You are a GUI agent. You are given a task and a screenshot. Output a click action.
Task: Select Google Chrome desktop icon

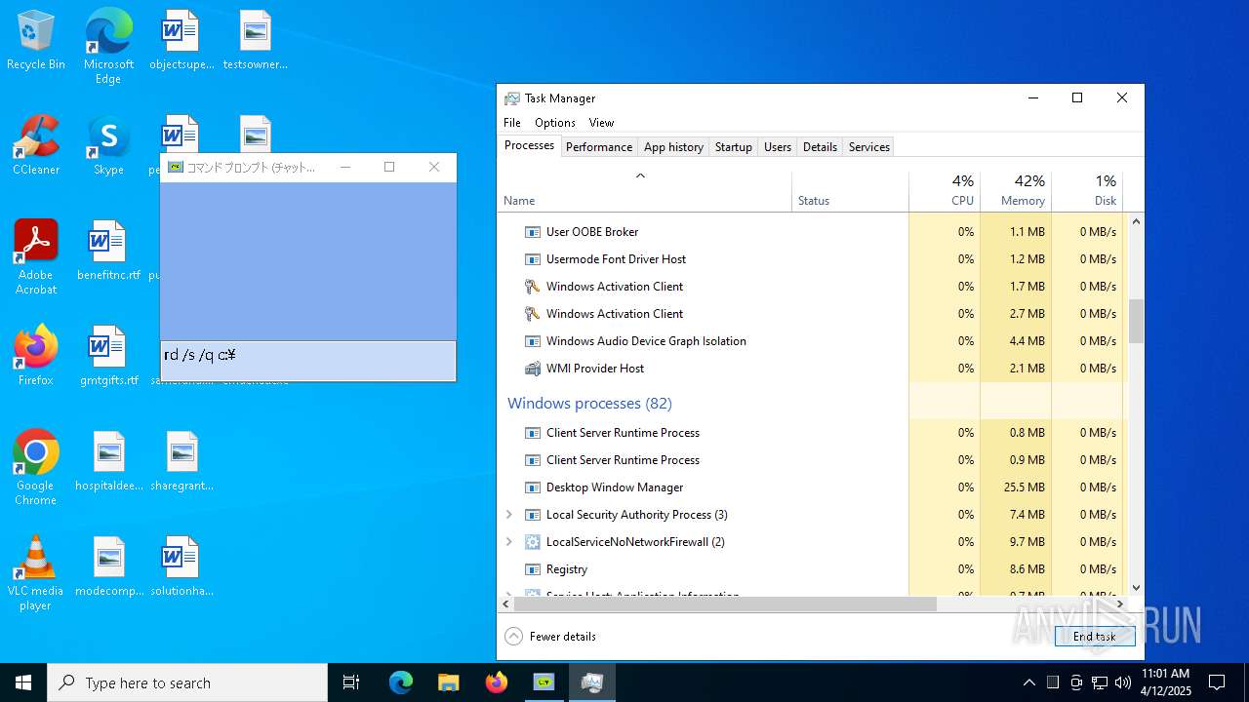36,468
